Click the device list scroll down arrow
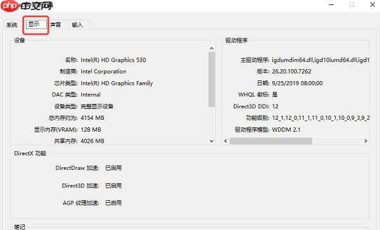 (x=212, y=141)
